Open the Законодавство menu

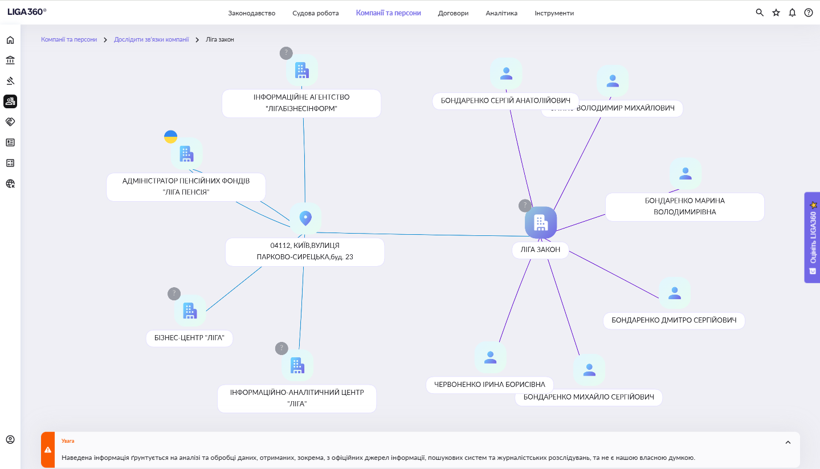click(x=252, y=13)
